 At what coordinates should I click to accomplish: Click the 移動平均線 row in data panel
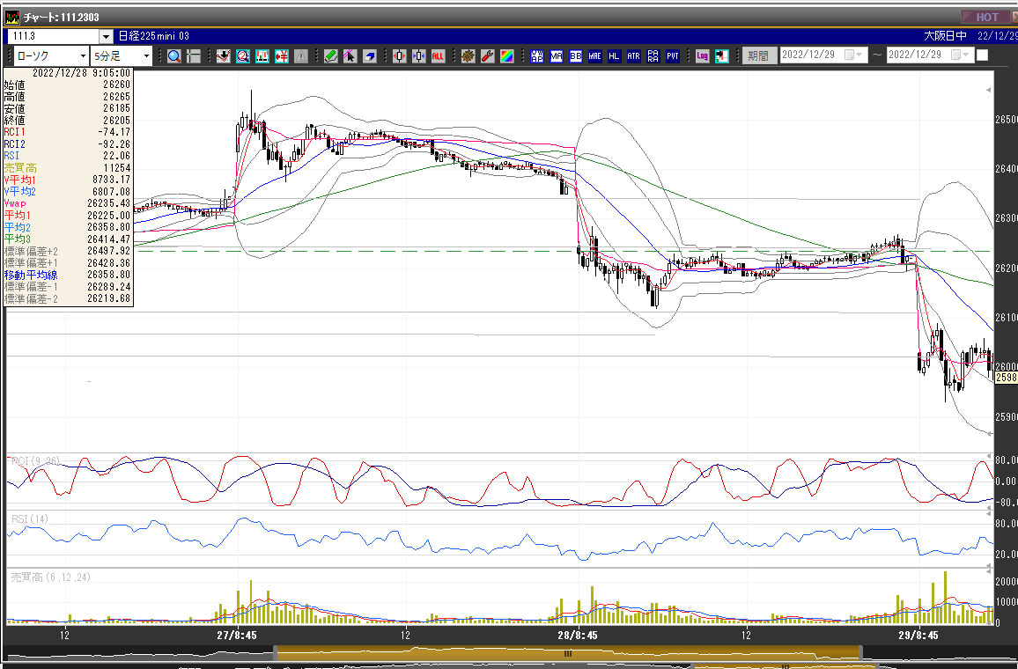click(x=68, y=276)
